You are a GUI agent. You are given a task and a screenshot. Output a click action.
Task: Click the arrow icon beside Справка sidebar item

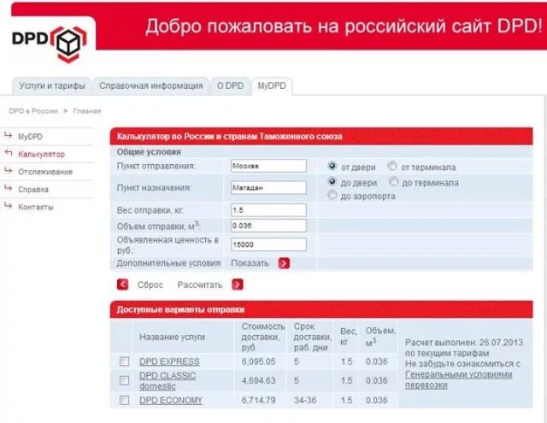[x=8, y=188]
